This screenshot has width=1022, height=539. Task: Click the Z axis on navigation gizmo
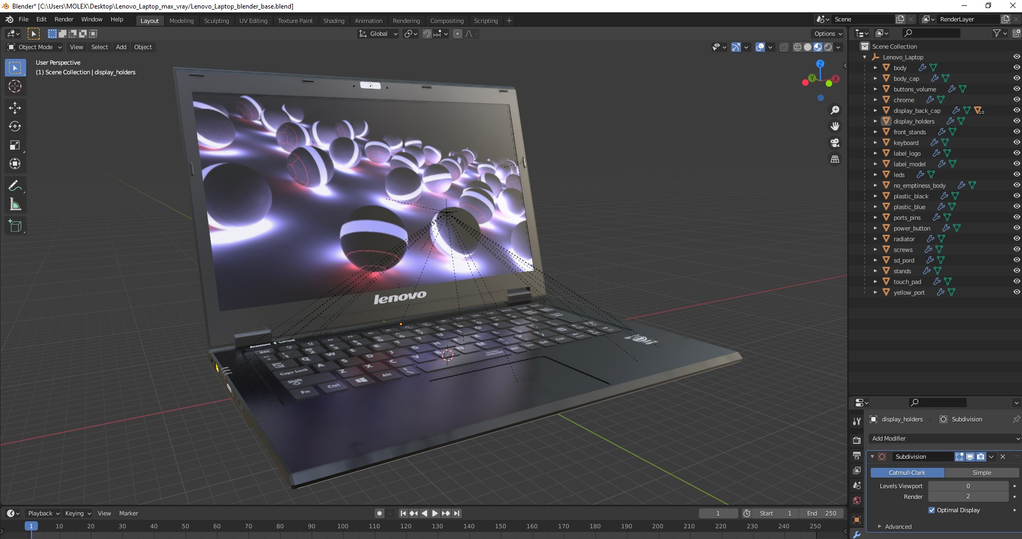tap(820, 64)
